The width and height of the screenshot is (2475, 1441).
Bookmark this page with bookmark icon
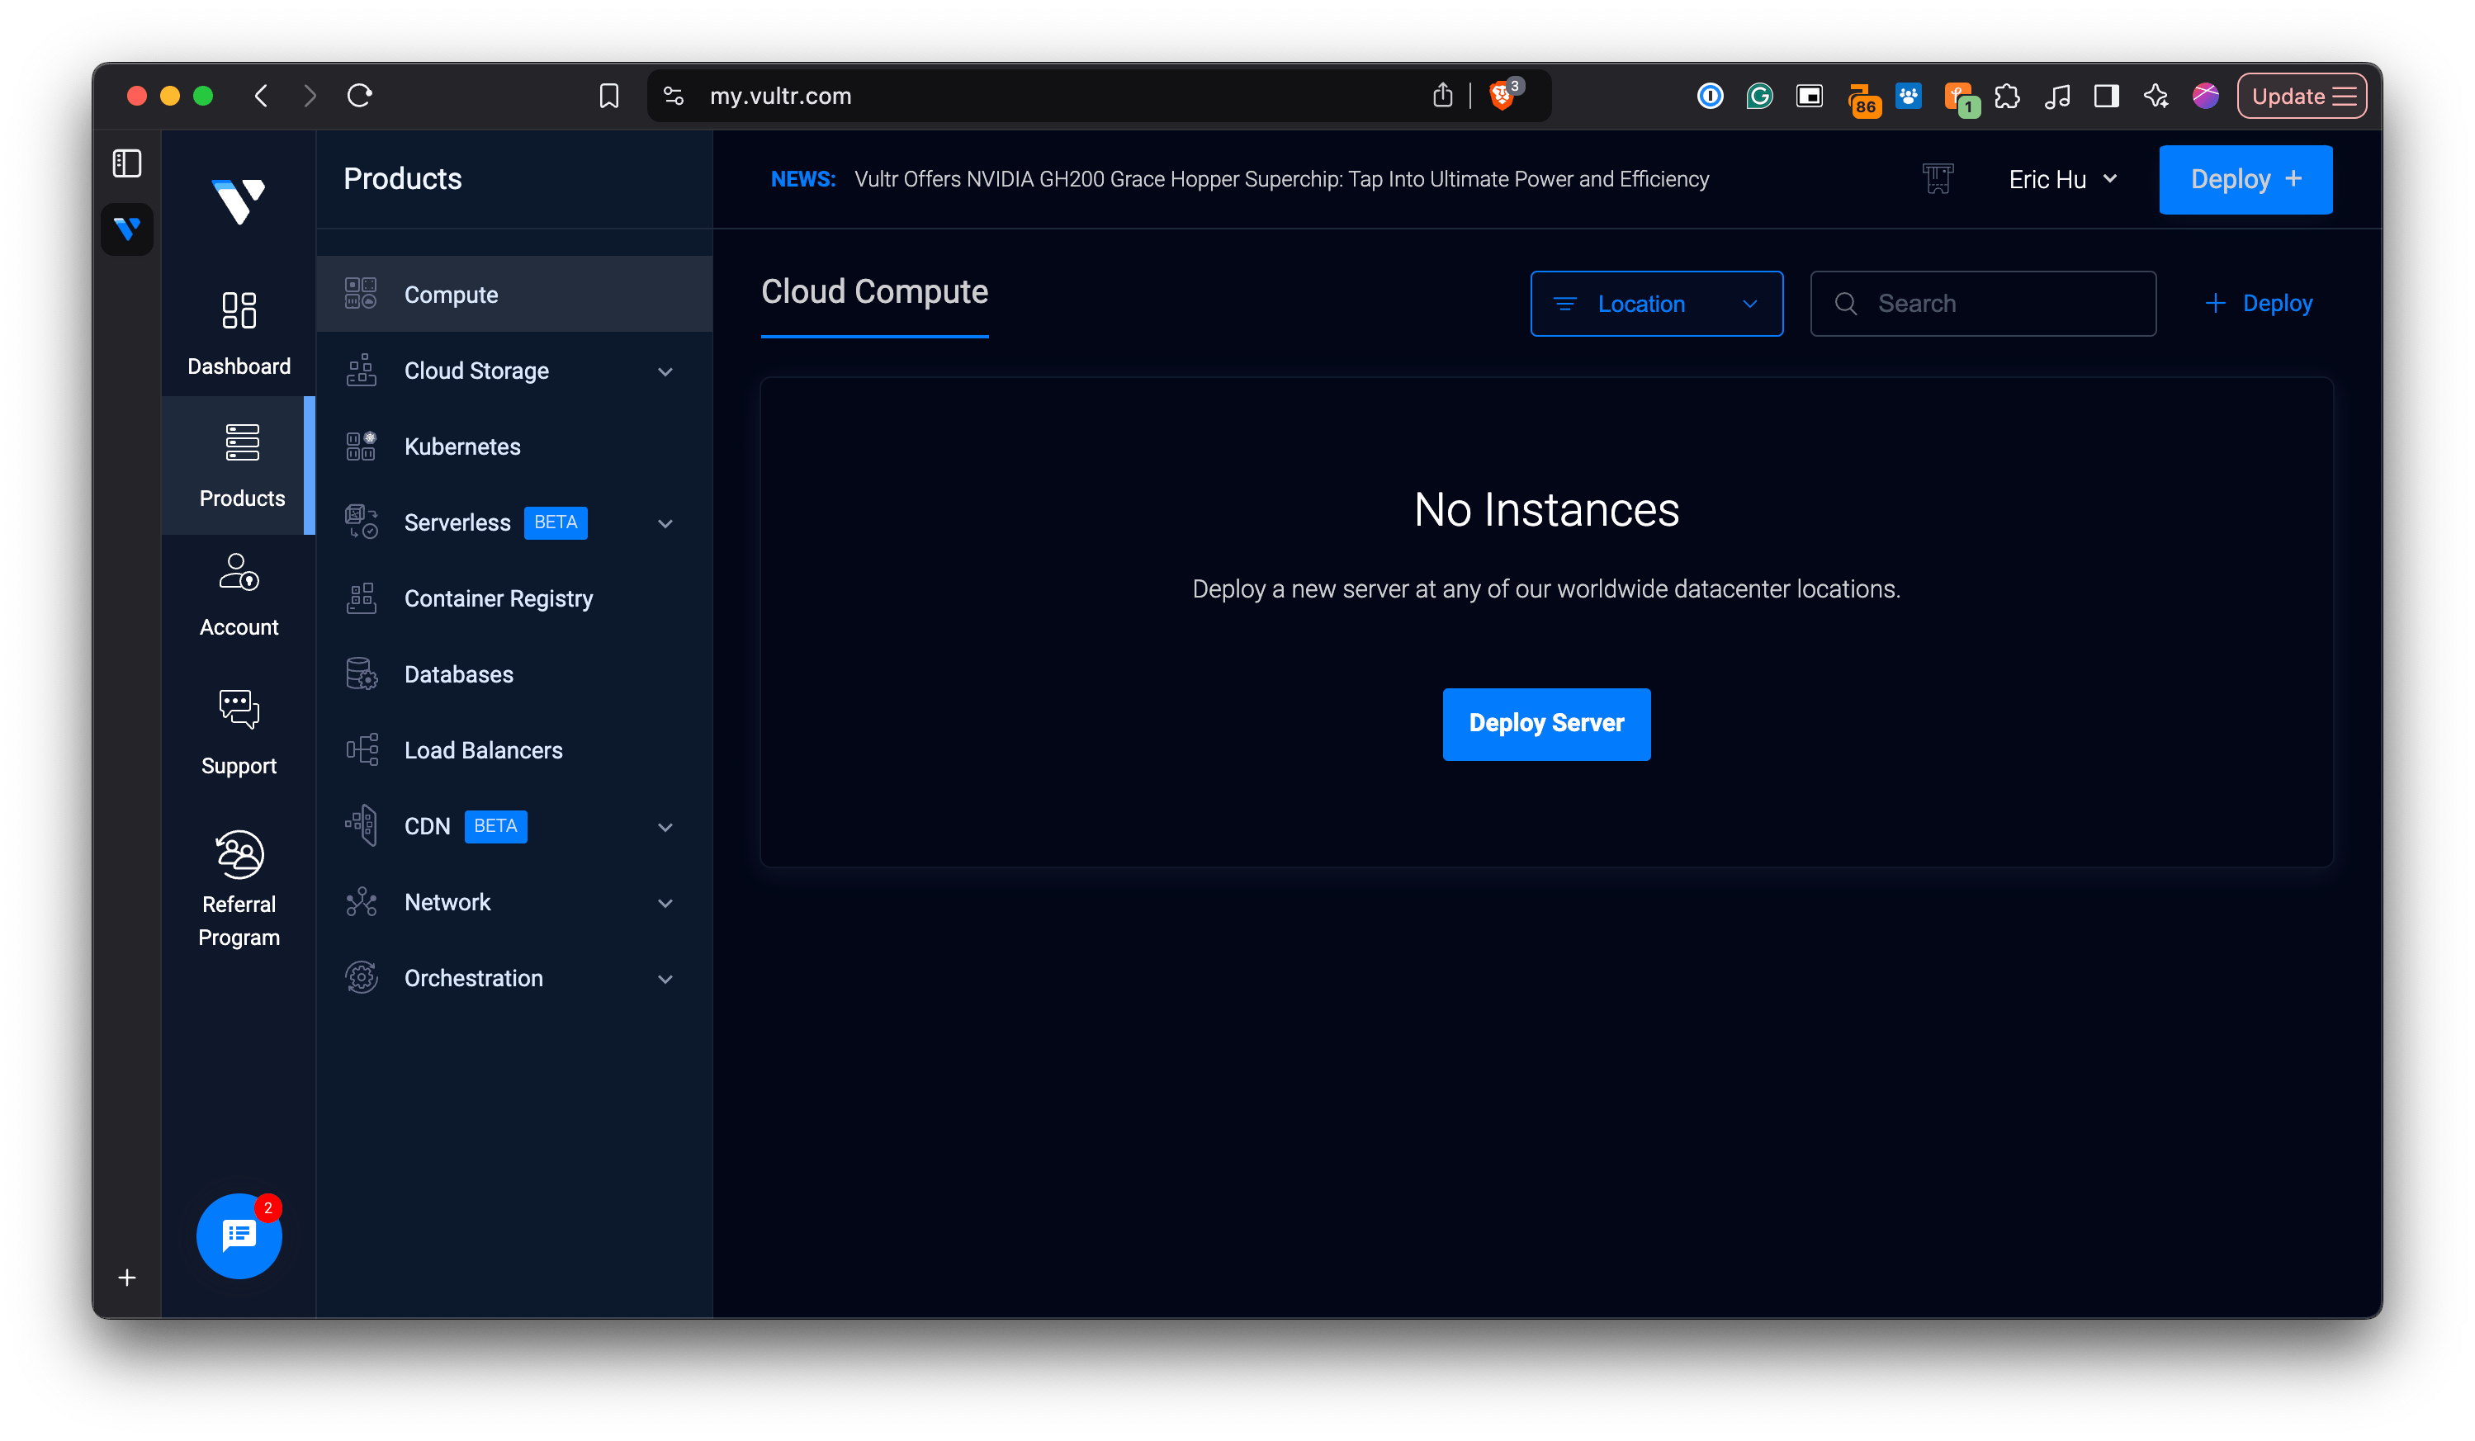[x=609, y=95]
